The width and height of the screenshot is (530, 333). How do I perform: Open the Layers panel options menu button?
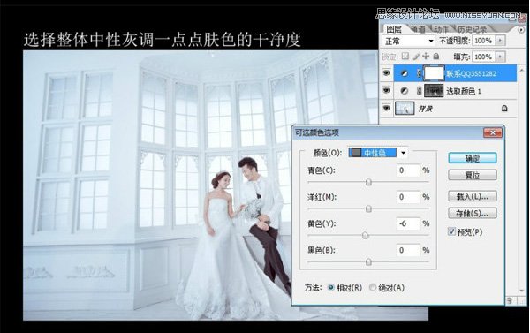point(520,30)
